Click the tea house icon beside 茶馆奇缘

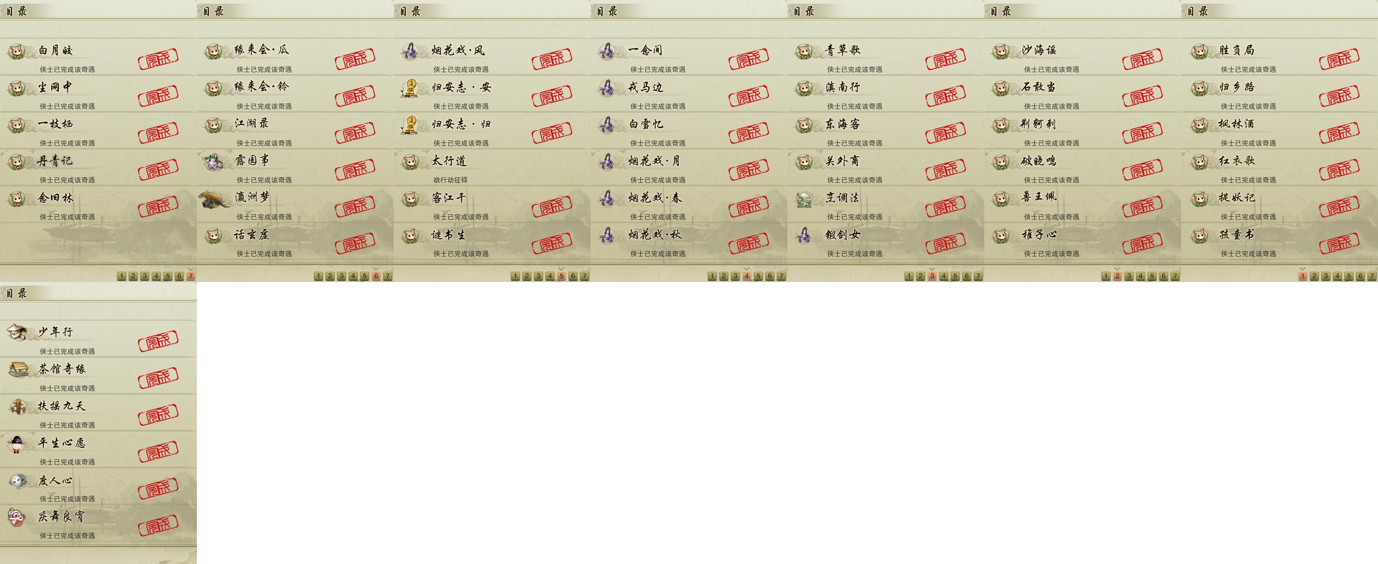pyautogui.click(x=18, y=369)
